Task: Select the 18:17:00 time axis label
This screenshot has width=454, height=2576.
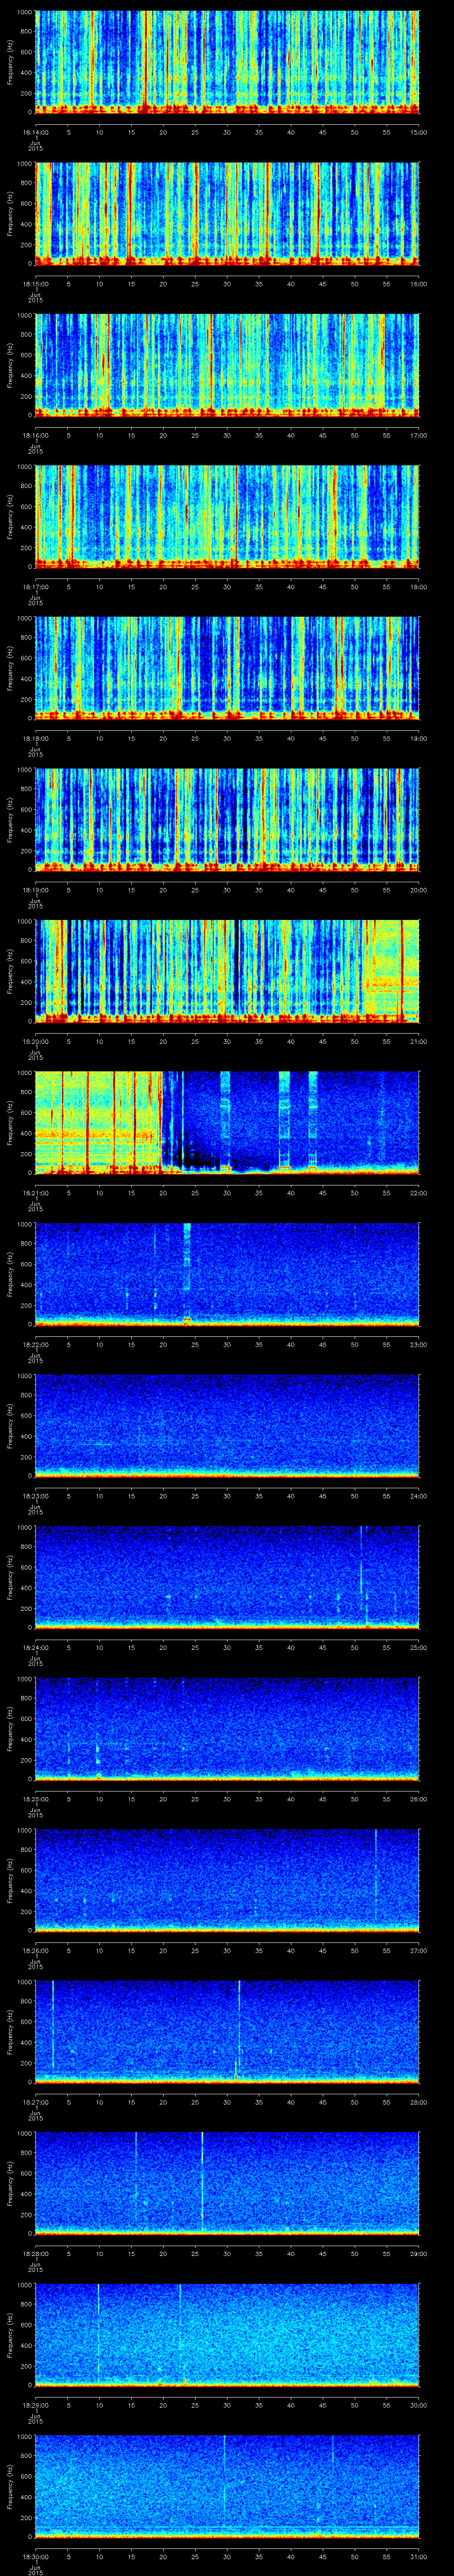Action: pos(35,586)
